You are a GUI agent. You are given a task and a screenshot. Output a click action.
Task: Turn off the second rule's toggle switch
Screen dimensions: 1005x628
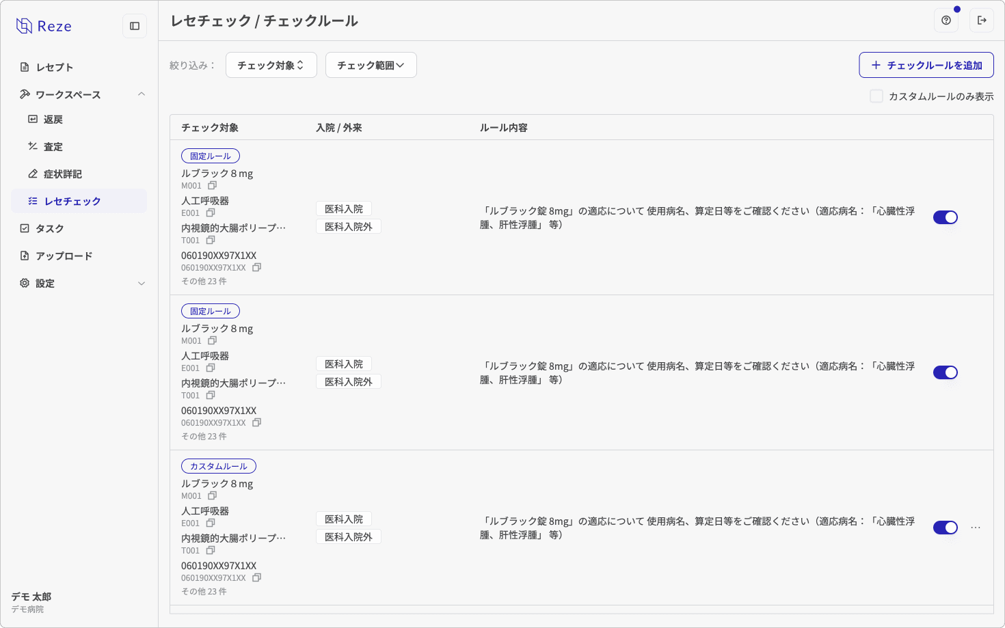tap(946, 372)
